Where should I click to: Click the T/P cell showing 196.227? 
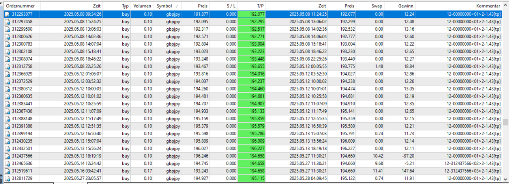pyautogui.click(x=252, y=148)
